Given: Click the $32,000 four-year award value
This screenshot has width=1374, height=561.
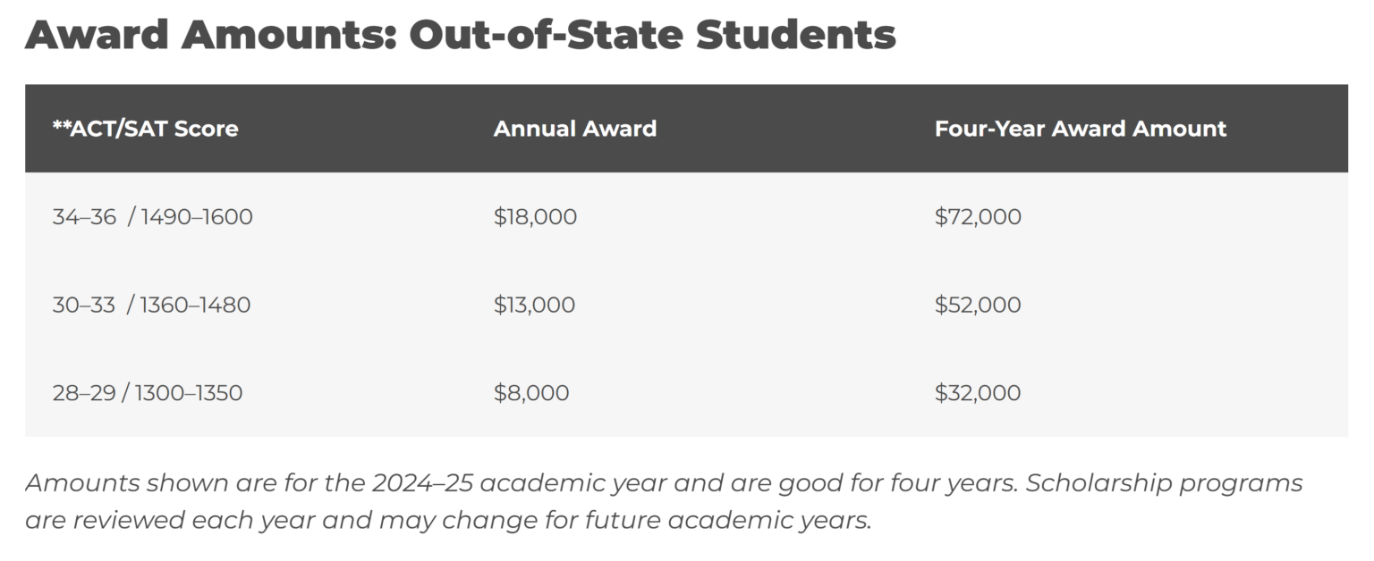Looking at the screenshot, I should coord(978,393).
